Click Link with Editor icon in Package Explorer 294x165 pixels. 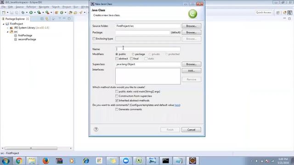pos(47,19)
